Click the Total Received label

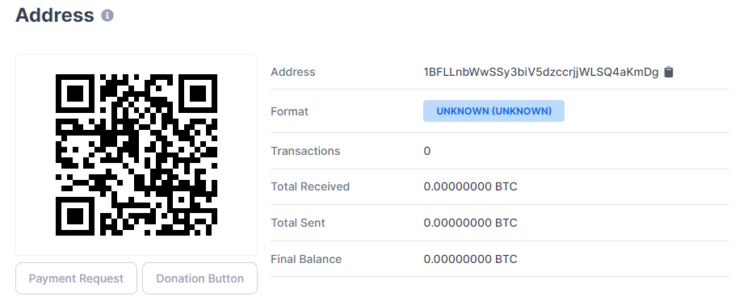(x=310, y=186)
